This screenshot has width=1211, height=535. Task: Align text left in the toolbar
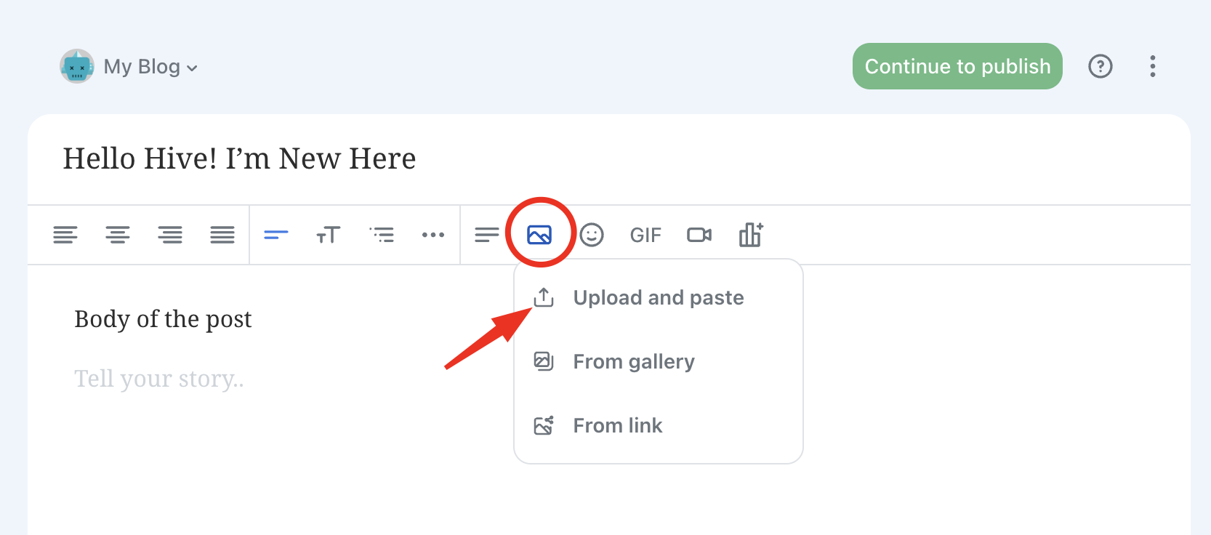65,235
